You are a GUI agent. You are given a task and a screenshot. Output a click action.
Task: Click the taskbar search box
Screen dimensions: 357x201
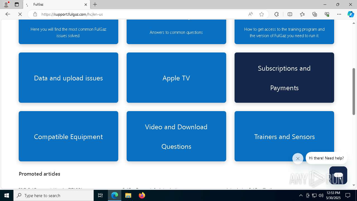click(x=54, y=195)
